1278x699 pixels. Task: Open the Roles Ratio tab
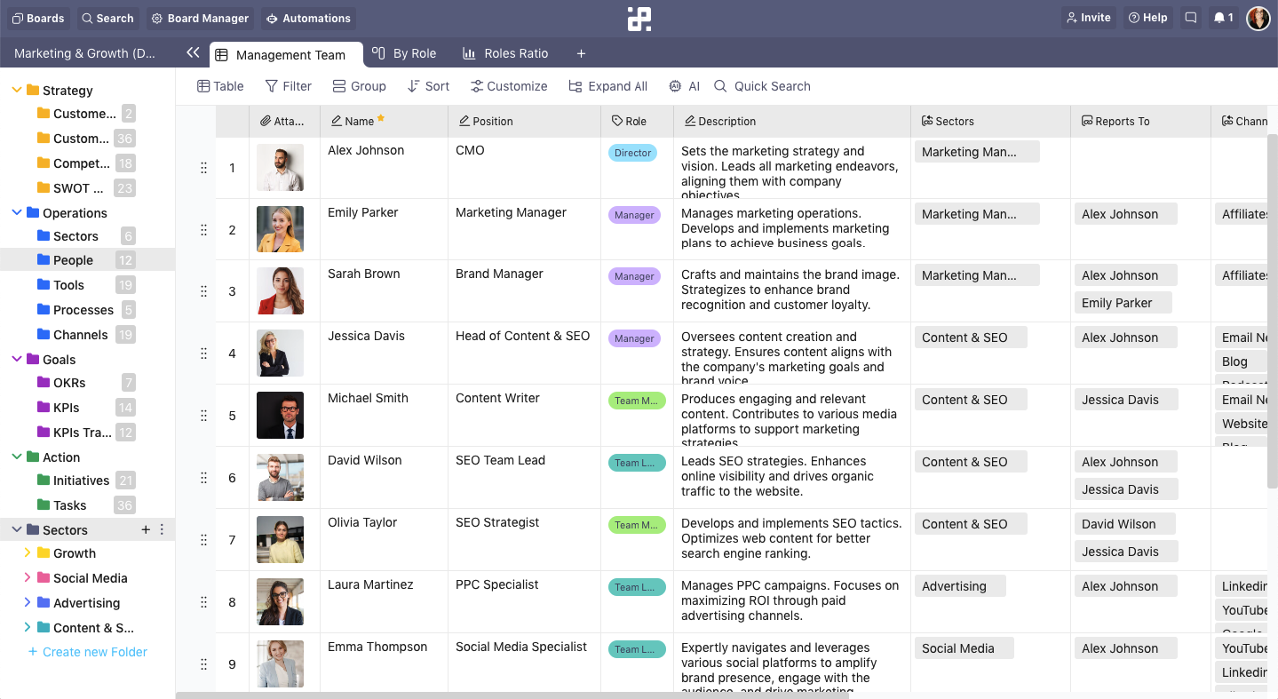(x=505, y=53)
